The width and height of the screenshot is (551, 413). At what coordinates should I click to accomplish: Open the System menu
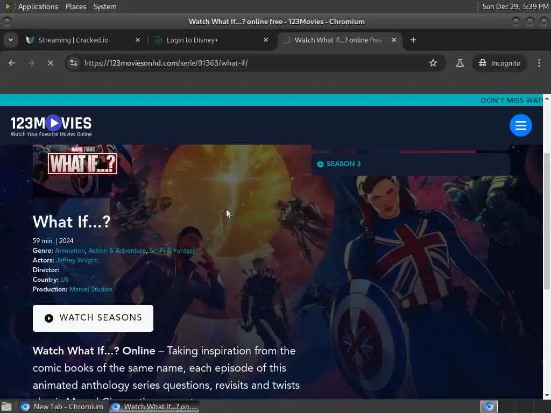pyautogui.click(x=105, y=6)
